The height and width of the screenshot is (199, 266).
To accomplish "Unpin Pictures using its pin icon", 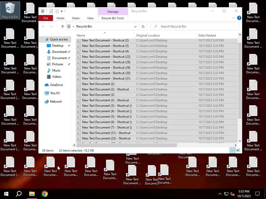I will pos(69,64).
